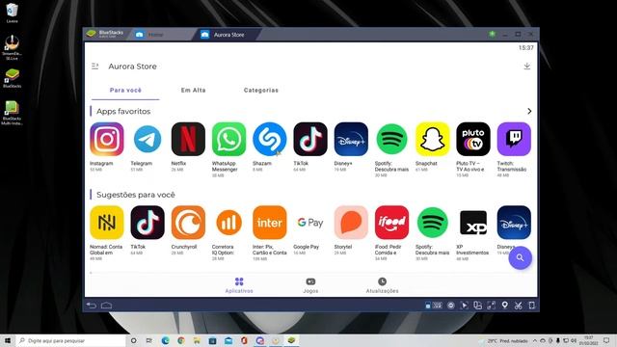Open the Shazam app icon
Viewport: 617px width, 347px height.
[270, 139]
